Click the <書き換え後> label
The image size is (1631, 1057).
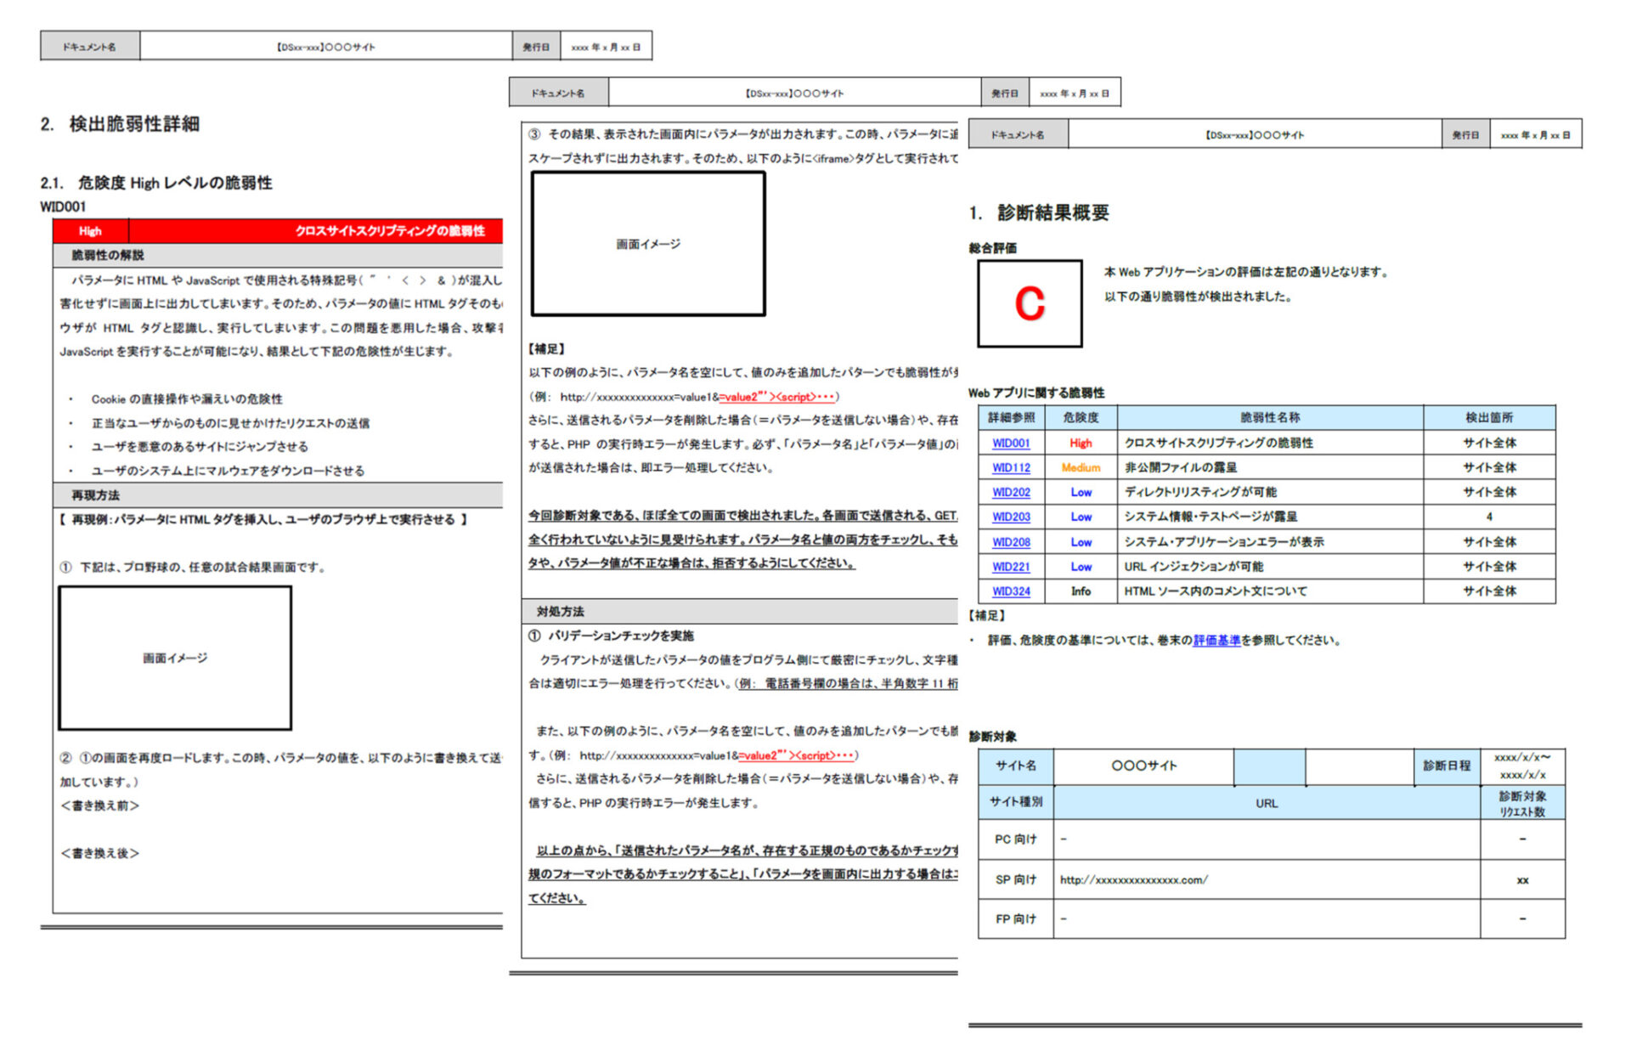click(x=99, y=853)
